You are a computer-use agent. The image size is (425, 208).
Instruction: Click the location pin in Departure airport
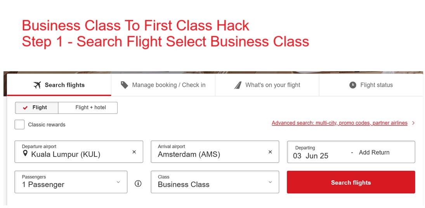pos(25,154)
